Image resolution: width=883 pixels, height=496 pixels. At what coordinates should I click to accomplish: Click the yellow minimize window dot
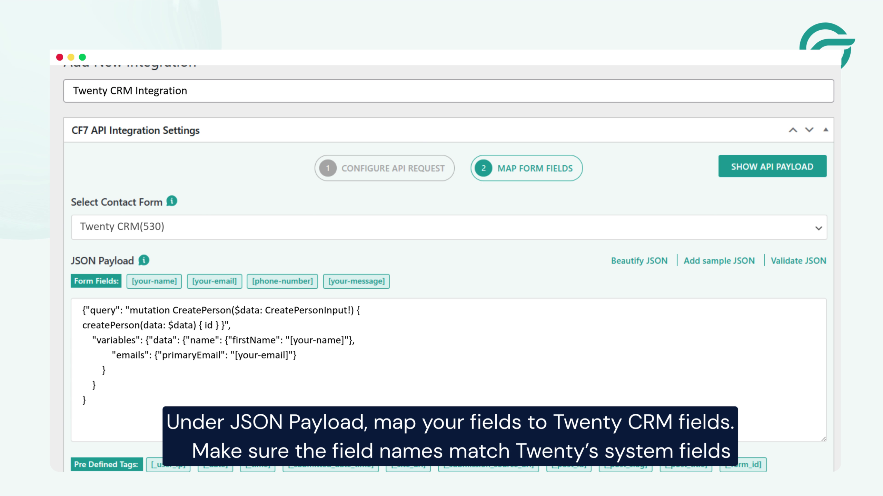[x=71, y=57]
